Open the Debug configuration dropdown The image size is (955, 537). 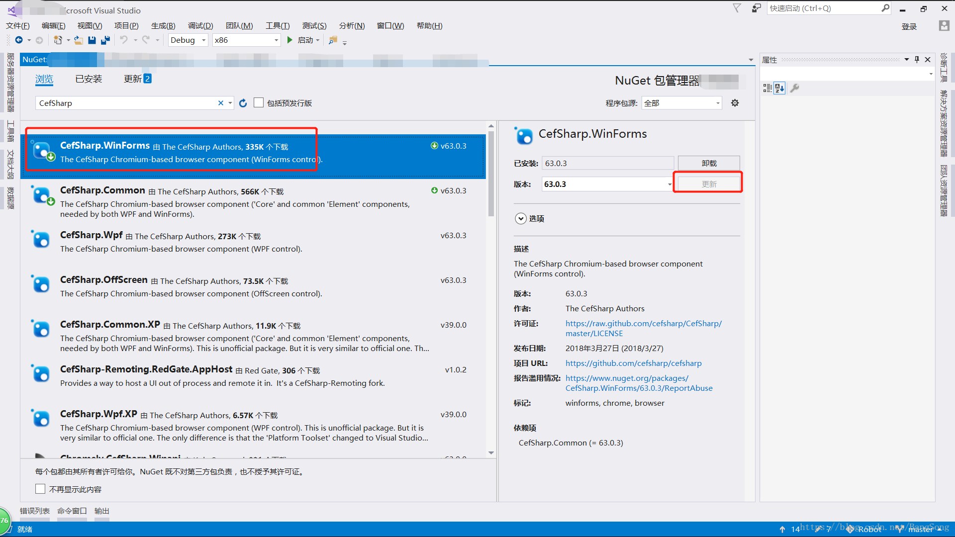(203, 40)
